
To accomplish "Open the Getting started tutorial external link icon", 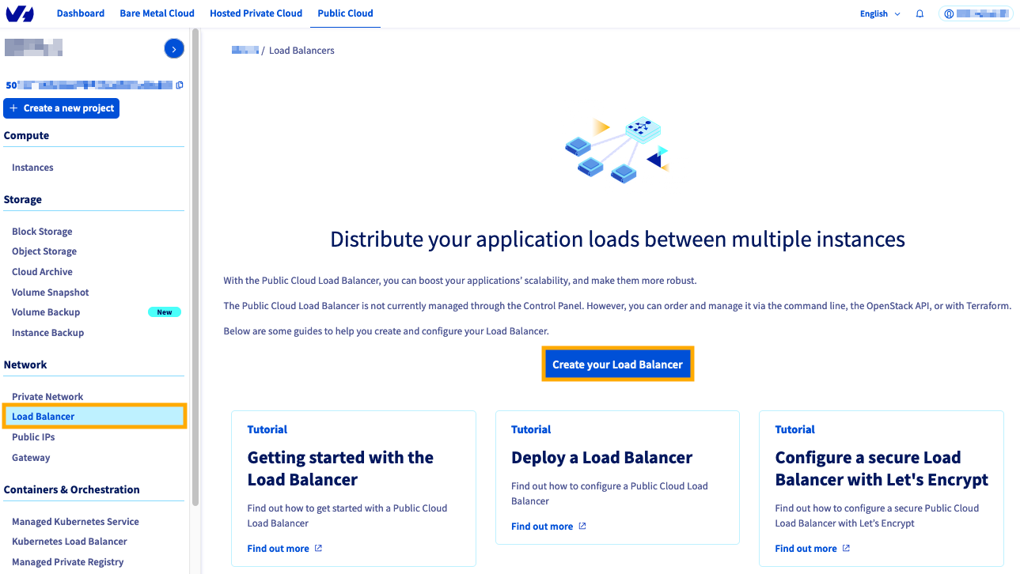I will click(x=317, y=548).
